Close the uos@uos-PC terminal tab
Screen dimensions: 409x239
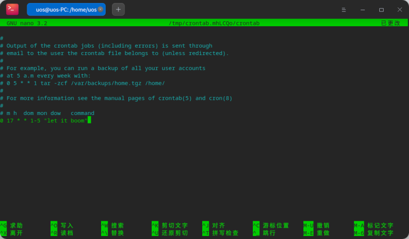pyautogui.click(x=100, y=9)
